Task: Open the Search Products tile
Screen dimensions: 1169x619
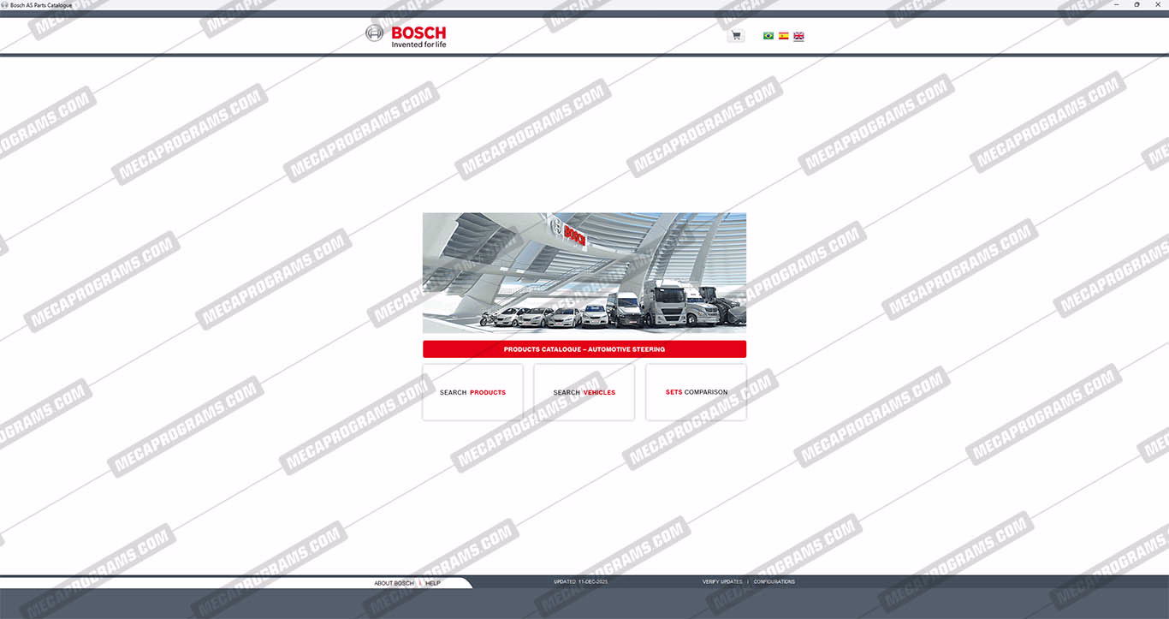Action: coord(472,392)
